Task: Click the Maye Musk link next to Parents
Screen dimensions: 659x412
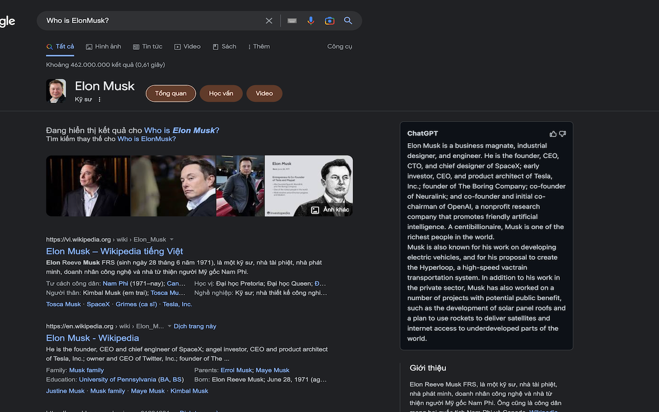Action: 272,370
